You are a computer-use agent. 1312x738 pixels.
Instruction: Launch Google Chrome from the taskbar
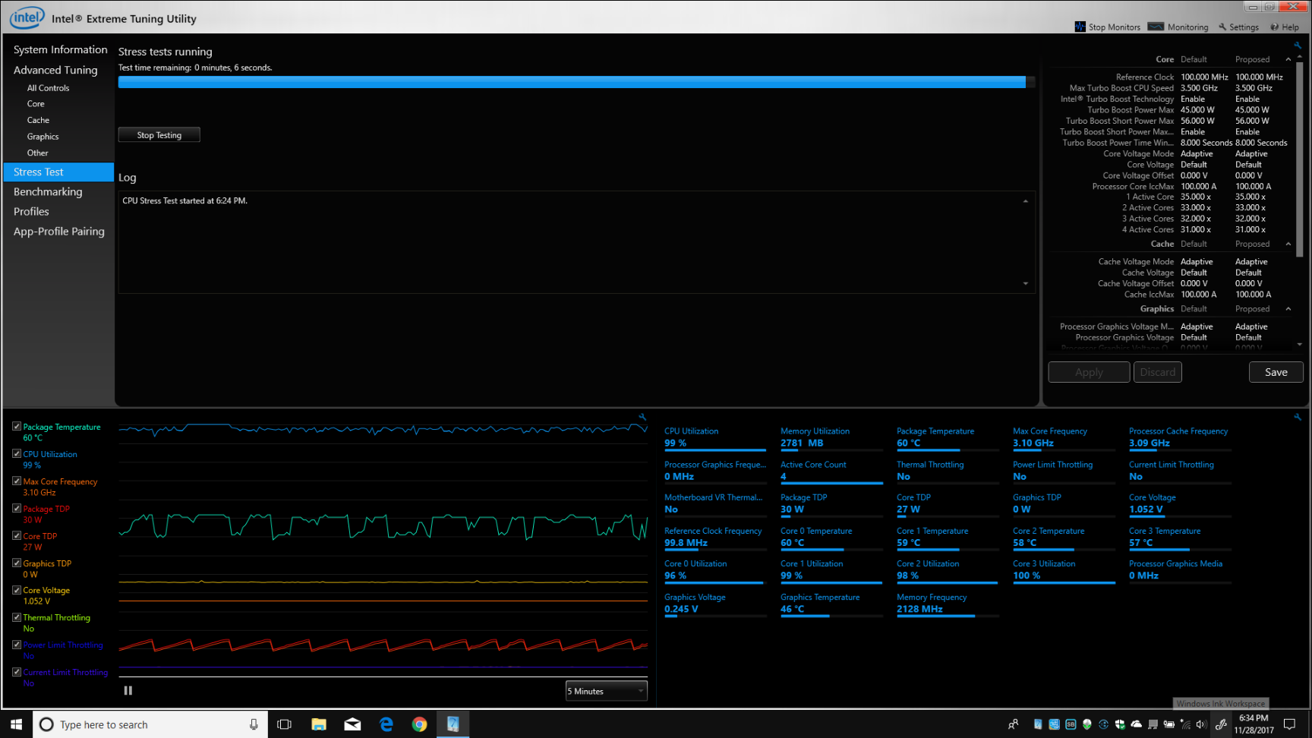(419, 724)
